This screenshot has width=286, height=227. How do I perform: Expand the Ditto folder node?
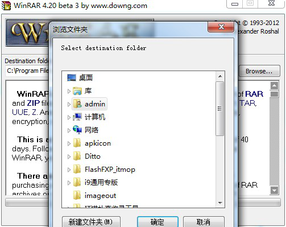click(x=69, y=156)
